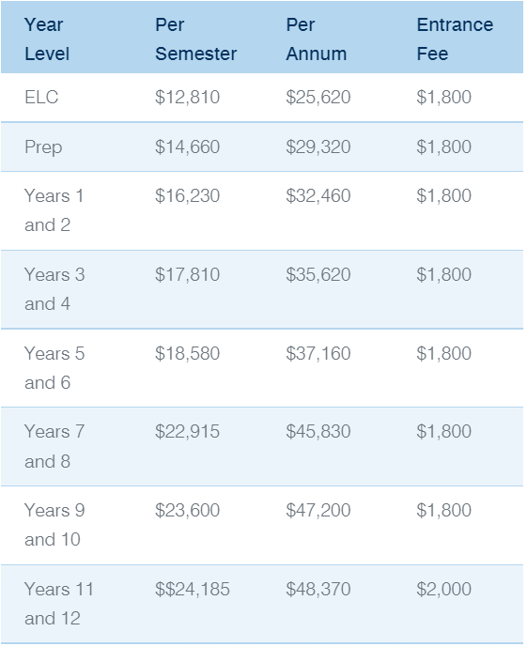Screen dimensions: 527x647
Task: Select the Prep row label
Action: (43, 147)
